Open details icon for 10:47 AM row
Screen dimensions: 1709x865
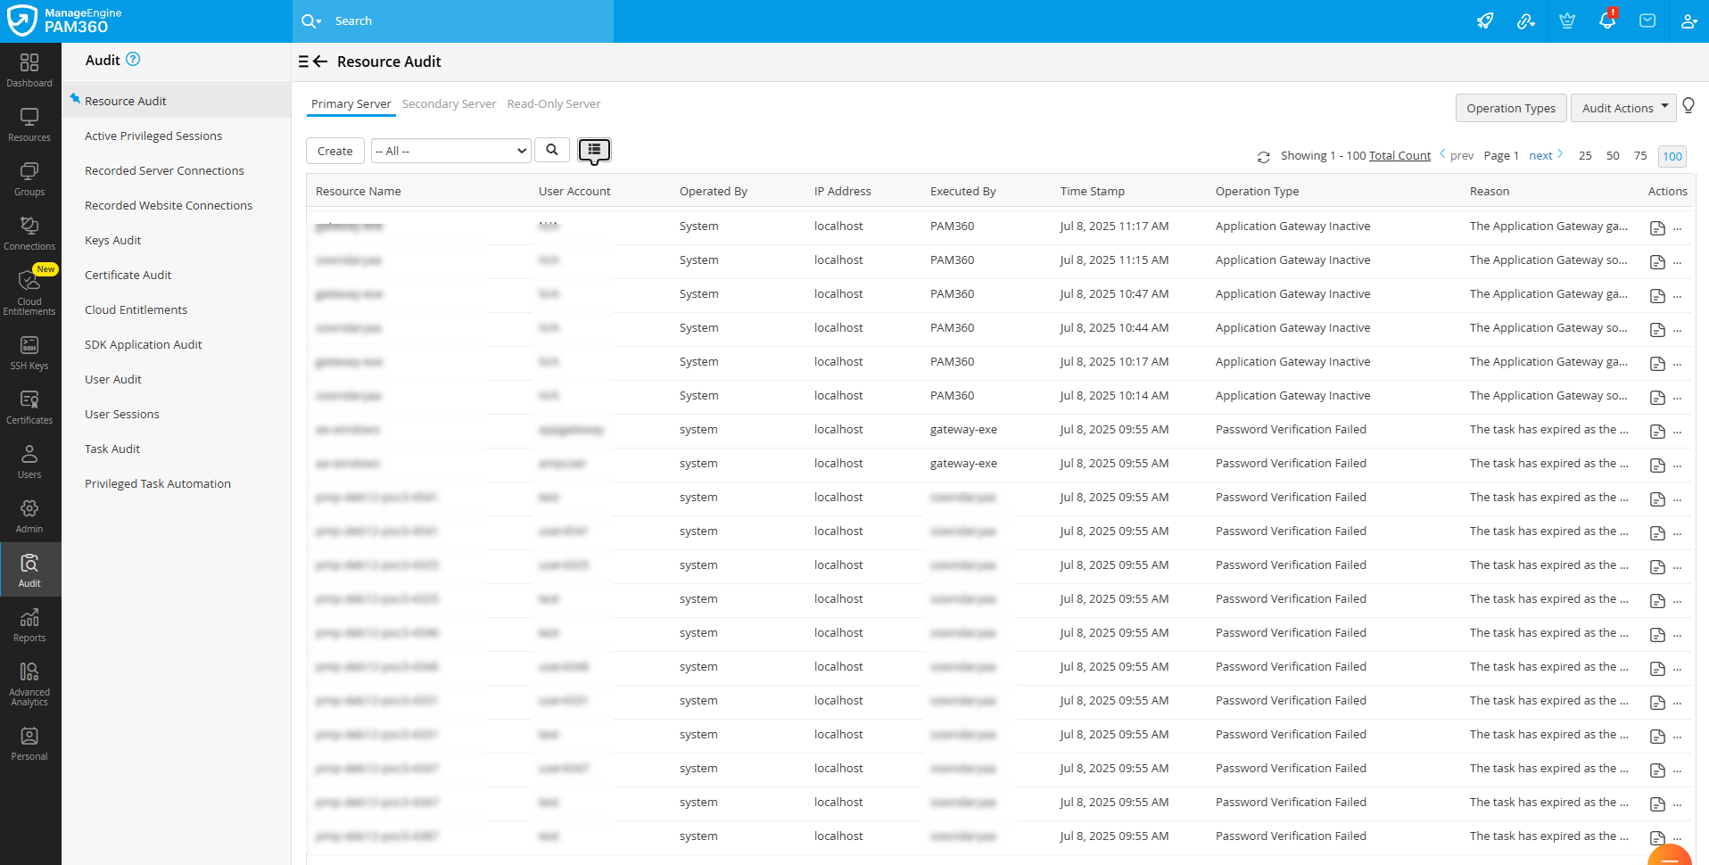click(x=1657, y=296)
